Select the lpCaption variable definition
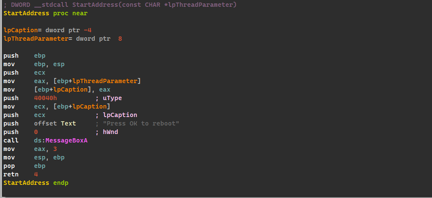This screenshot has height=198, width=432. 18,30
